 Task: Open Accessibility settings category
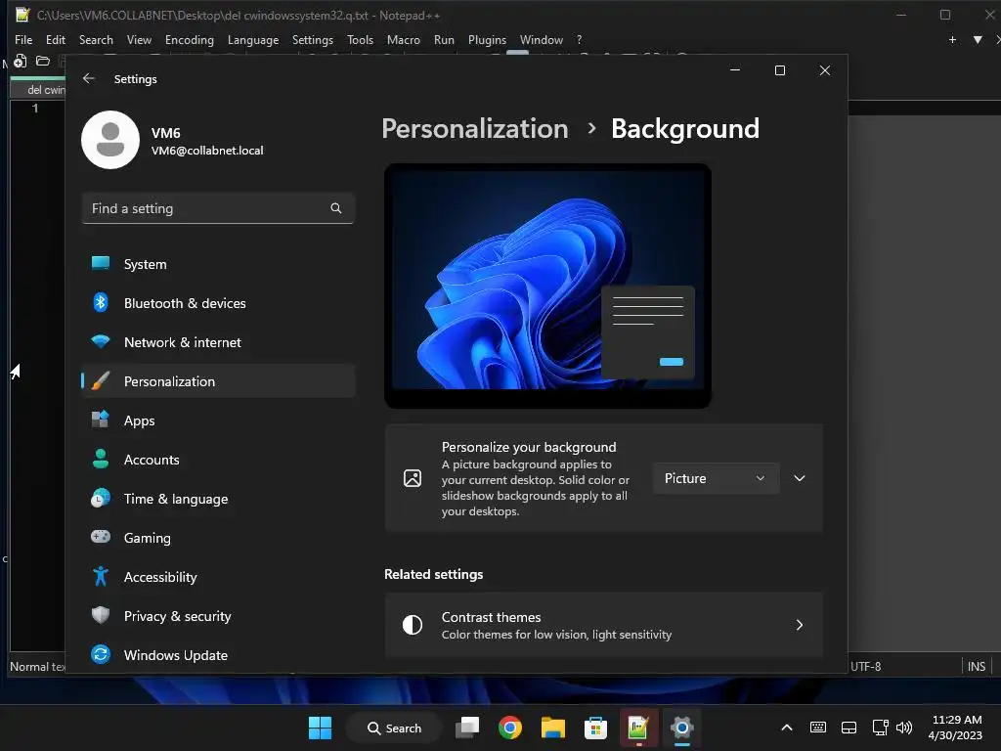218,577
